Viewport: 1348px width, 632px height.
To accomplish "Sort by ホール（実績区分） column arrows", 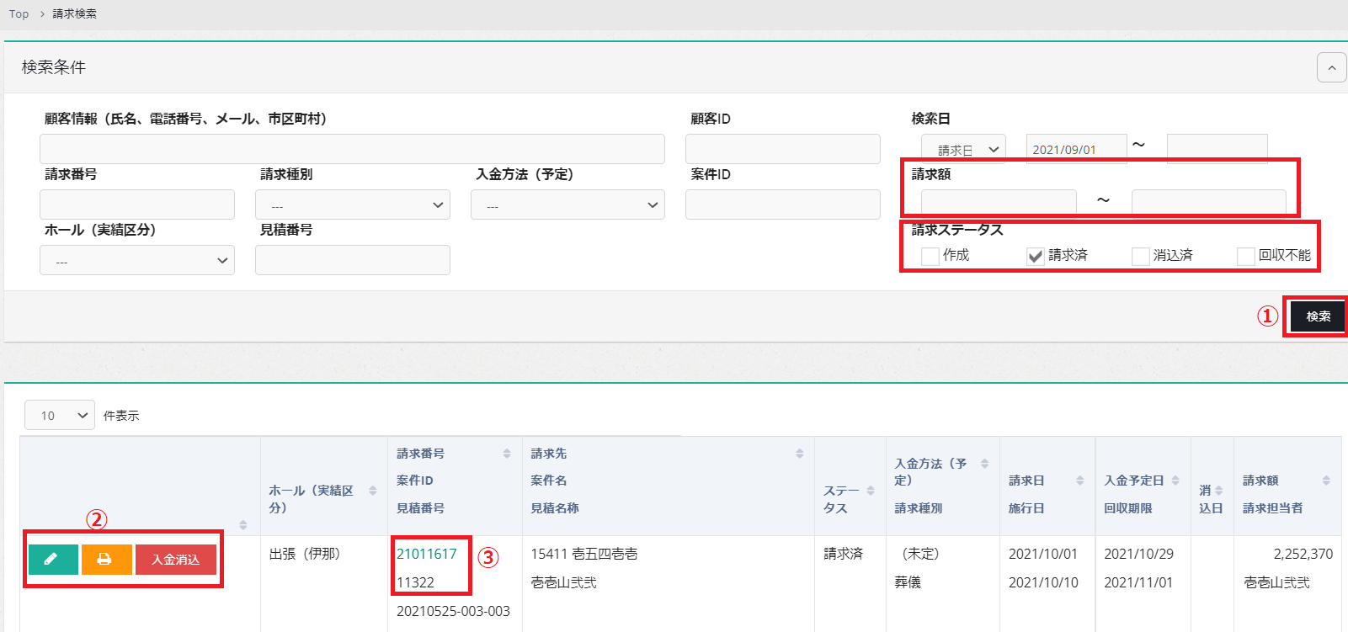I will (372, 491).
